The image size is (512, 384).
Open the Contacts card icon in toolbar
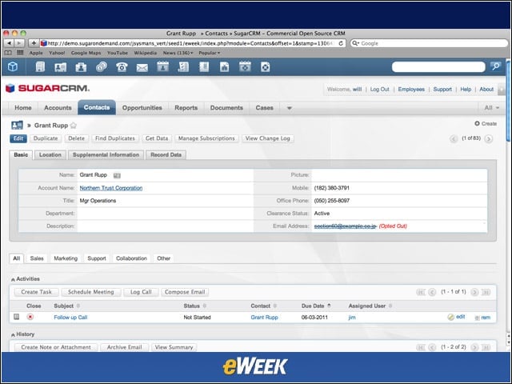(x=61, y=67)
